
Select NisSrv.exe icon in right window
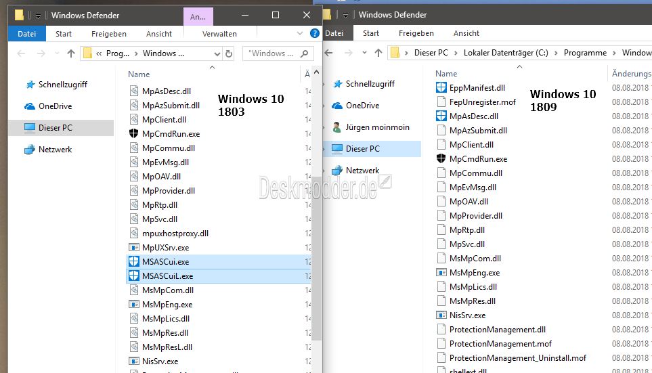tap(441, 315)
